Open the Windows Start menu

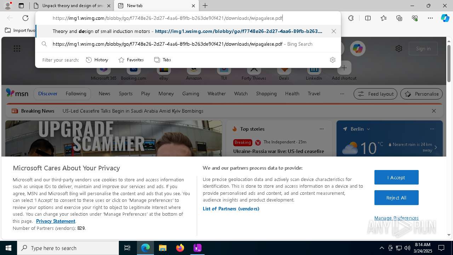(x=8, y=248)
